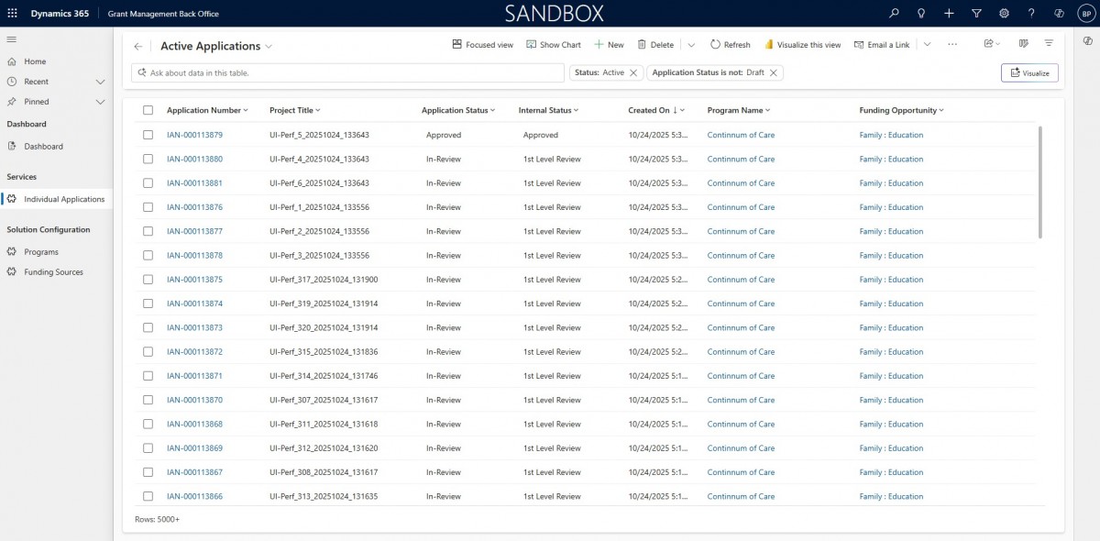The width and height of the screenshot is (1100, 541).
Task: Go back using the back arrow
Action: pyautogui.click(x=138, y=46)
